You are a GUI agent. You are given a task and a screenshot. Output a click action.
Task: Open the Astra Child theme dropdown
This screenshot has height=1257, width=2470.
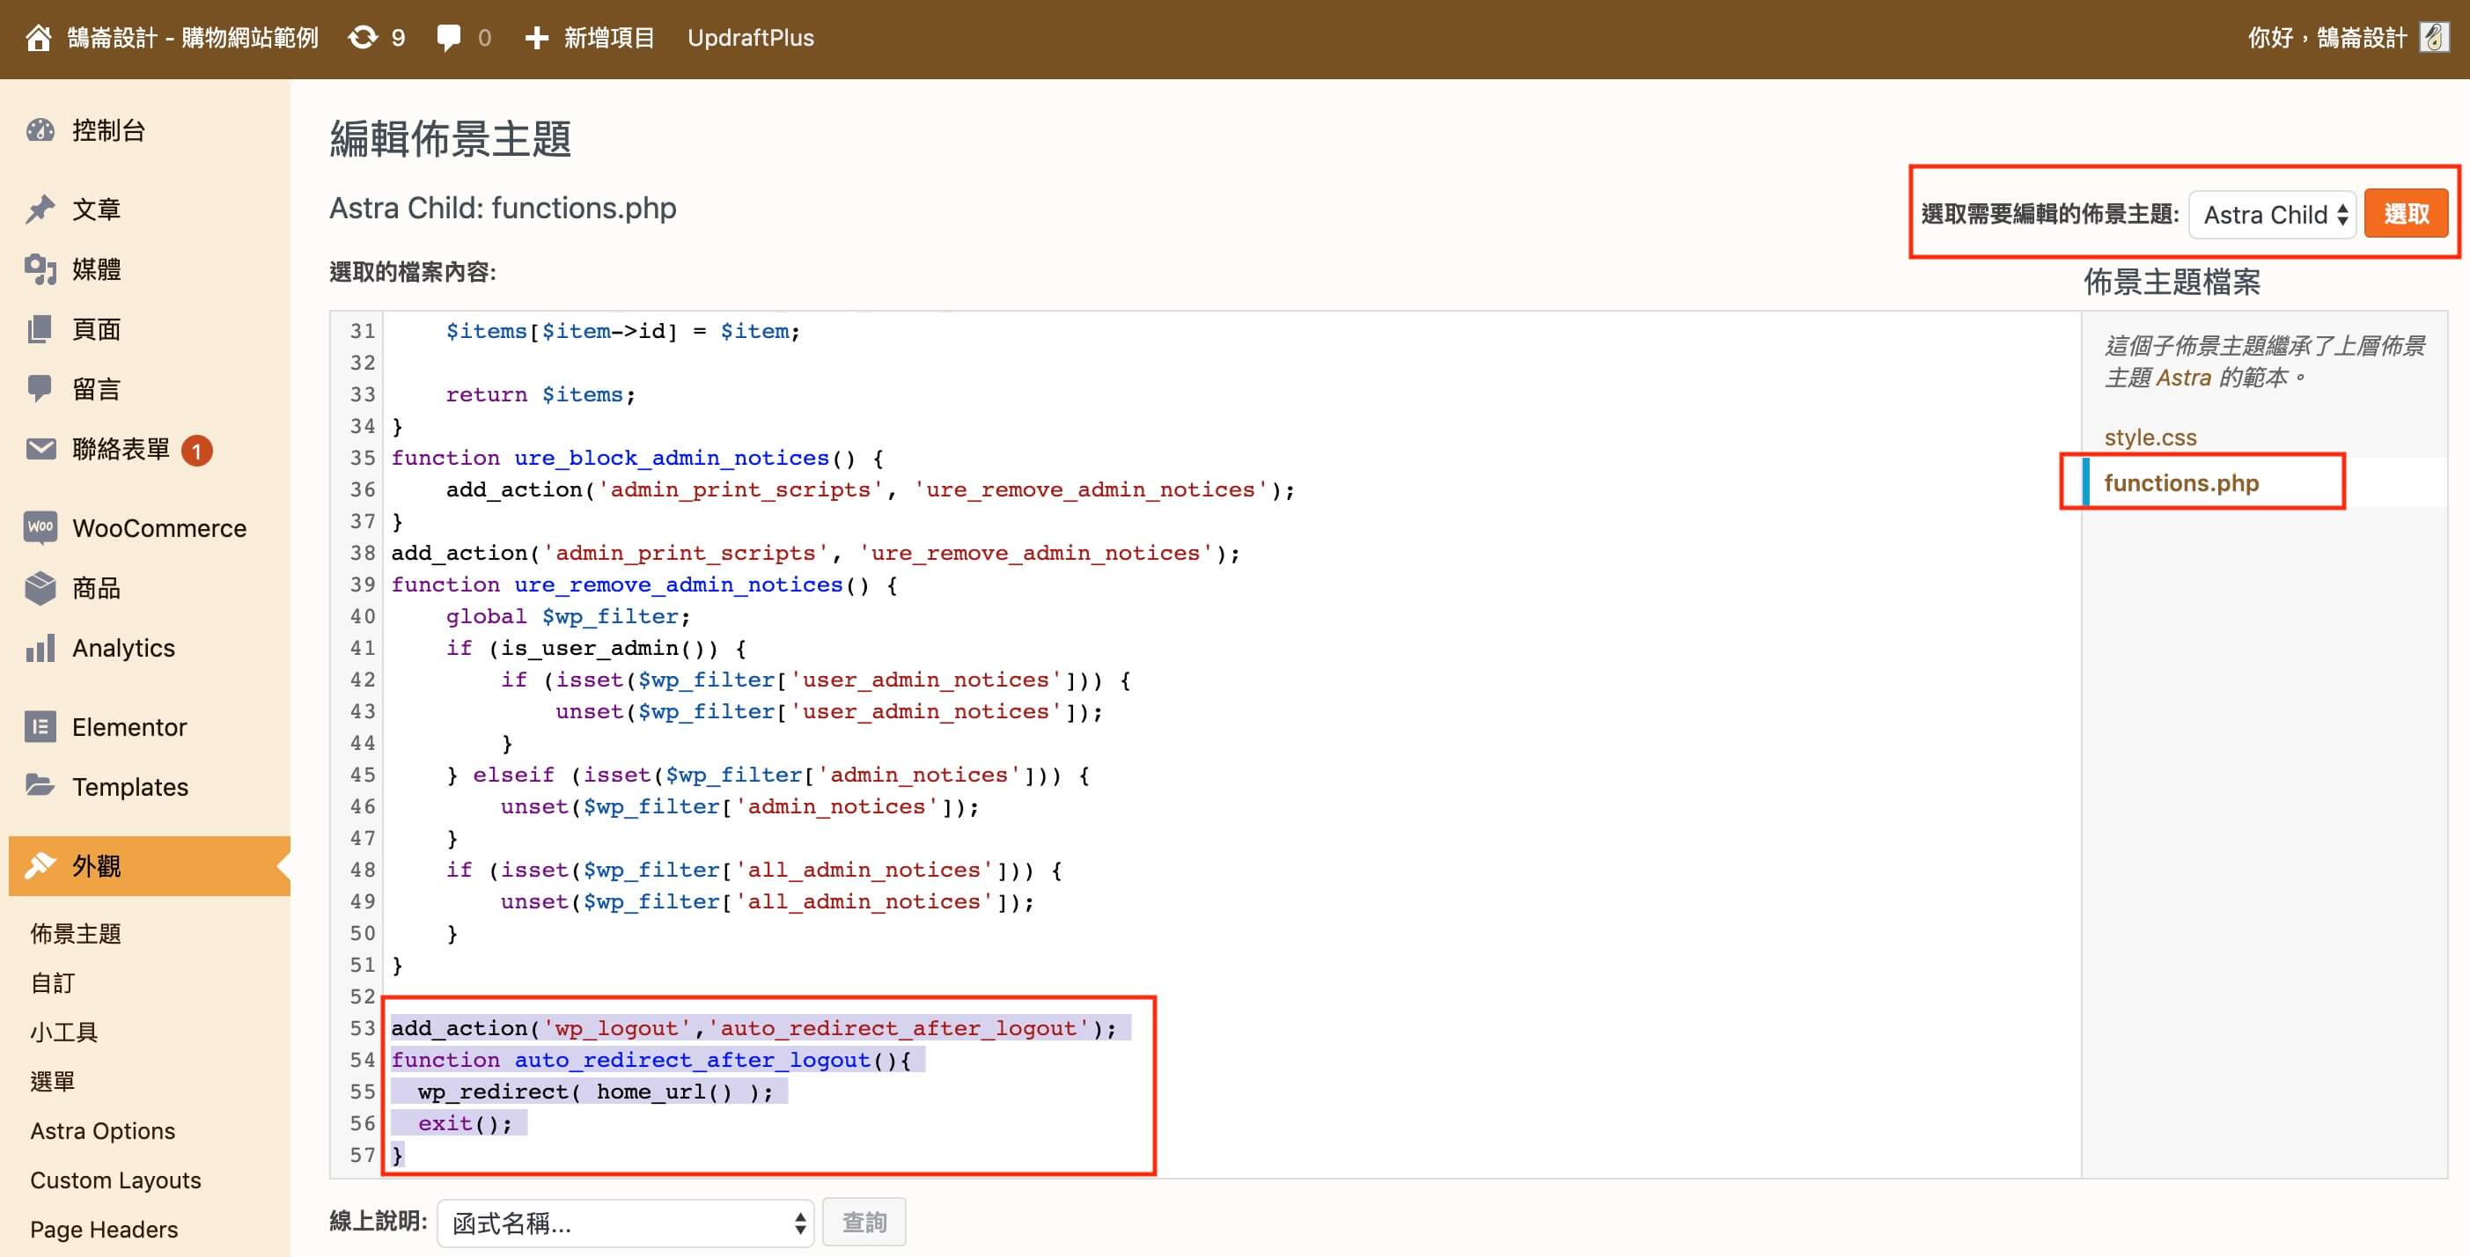2272,214
